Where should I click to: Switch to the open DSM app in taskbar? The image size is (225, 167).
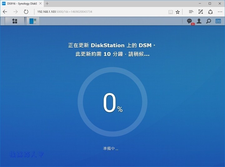coord(33,21)
